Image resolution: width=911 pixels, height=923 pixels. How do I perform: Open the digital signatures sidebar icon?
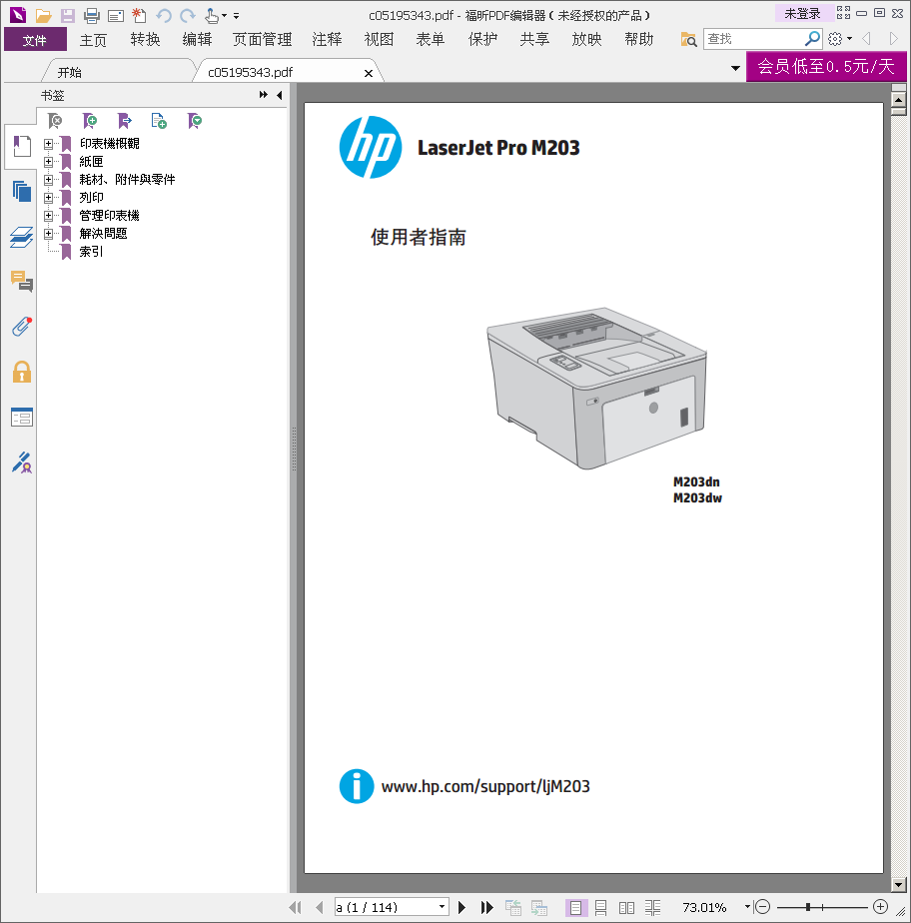[22, 462]
